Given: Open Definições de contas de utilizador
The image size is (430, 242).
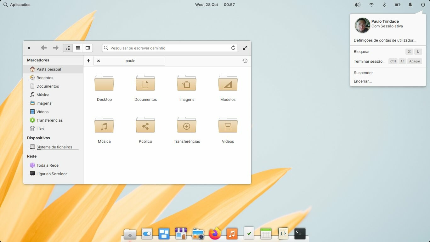Looking at the screenshot, I should pos(385,40).
